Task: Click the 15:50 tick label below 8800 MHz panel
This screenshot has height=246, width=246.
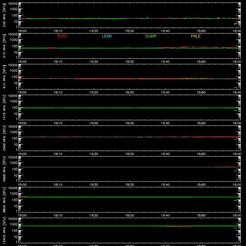Action: 201,216
